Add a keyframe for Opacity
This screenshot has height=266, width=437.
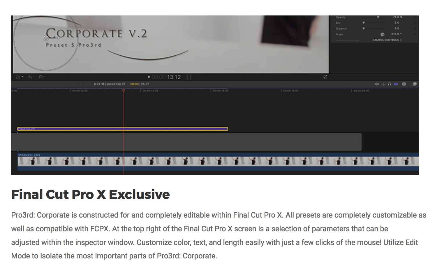point(415,17)
